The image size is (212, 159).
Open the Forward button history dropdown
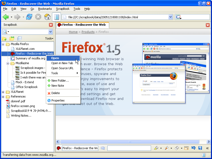click(x=23, y=17)
